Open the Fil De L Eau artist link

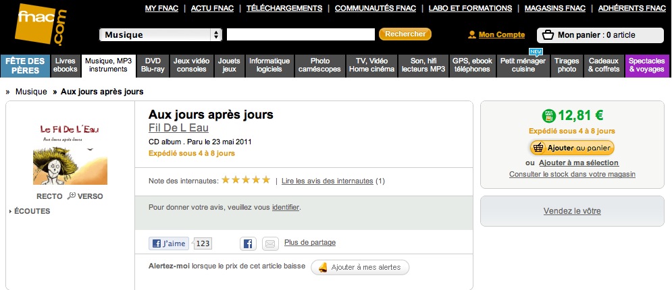pos(179,127)
